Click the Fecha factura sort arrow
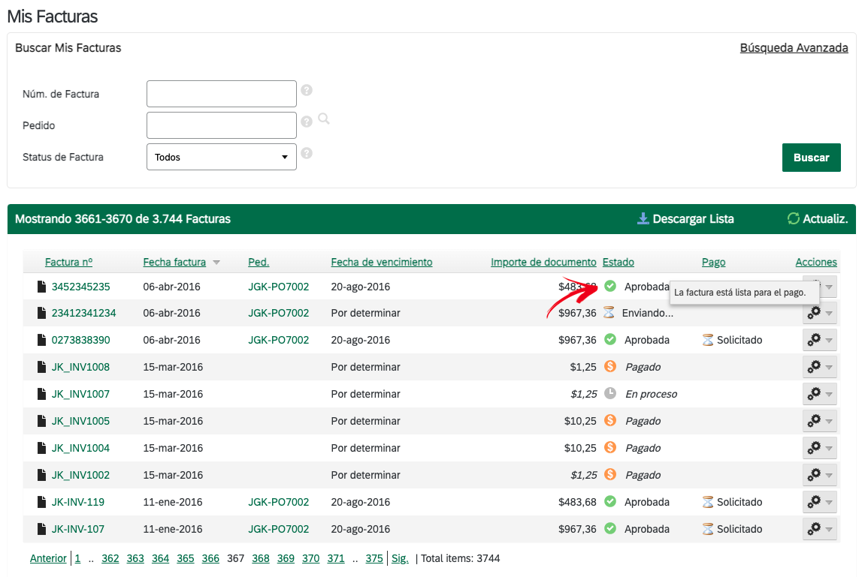This screenshot has height=577, width=868. coord(216,263)
